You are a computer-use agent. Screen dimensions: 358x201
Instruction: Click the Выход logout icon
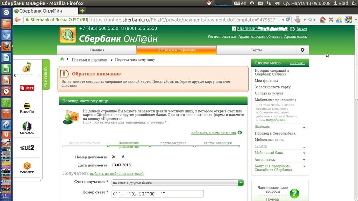(293, 29)
